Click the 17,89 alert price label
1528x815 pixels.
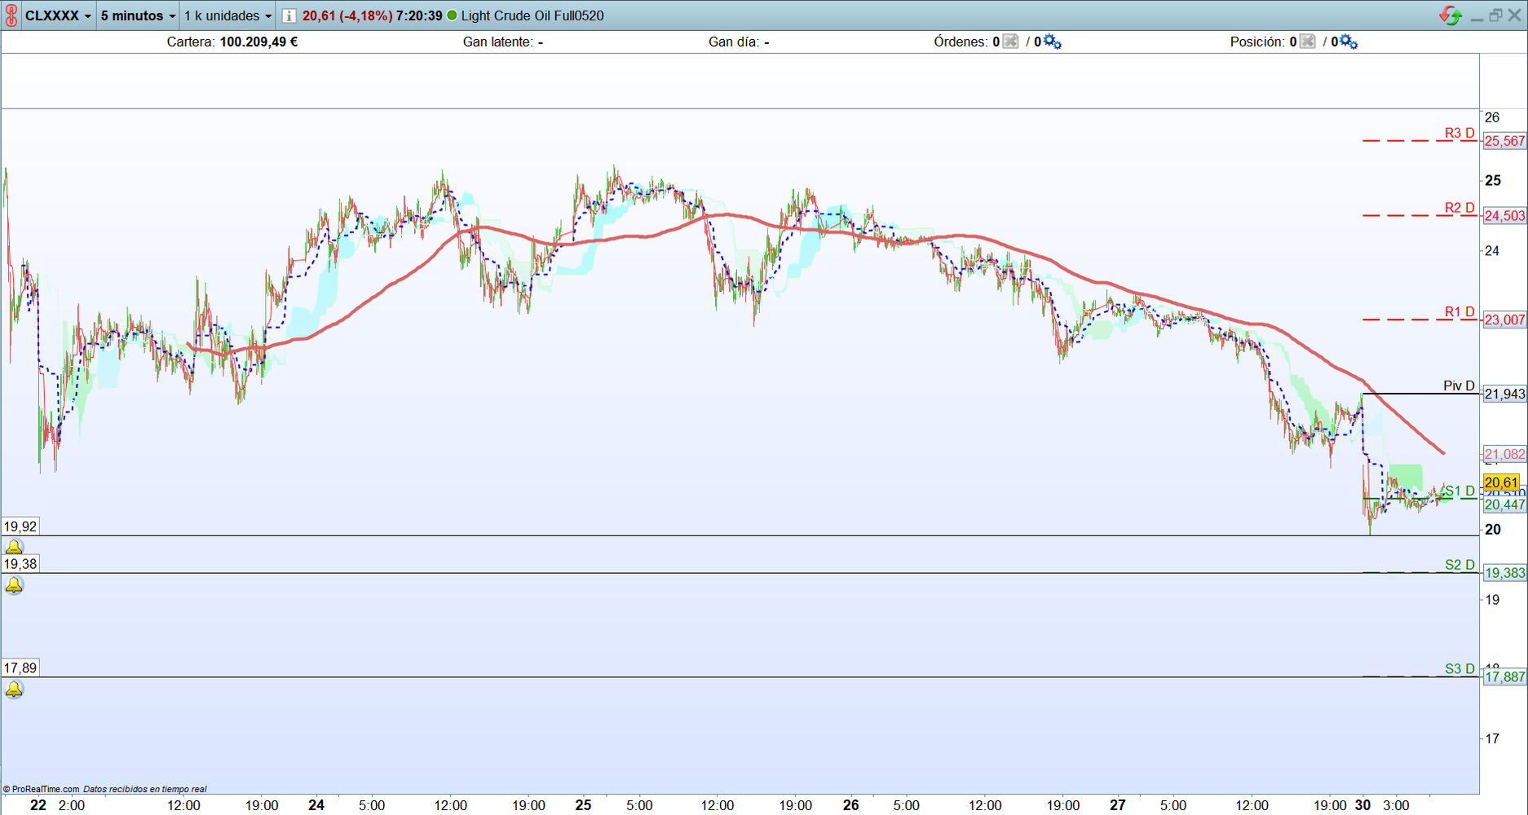click(20, 668)
